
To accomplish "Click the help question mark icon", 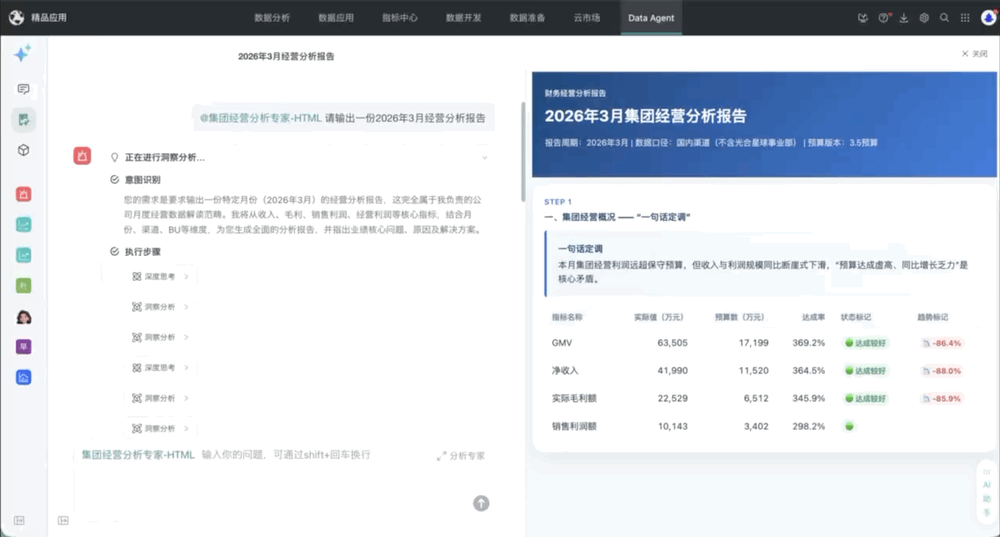I will 884,18.
